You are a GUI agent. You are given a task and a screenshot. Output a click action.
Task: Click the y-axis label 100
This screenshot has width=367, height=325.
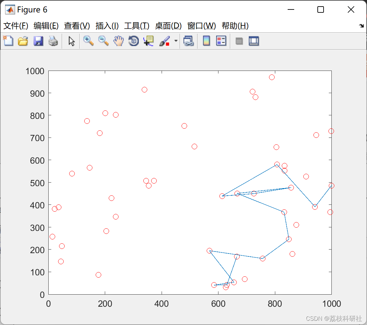click(x=37, y=272)
